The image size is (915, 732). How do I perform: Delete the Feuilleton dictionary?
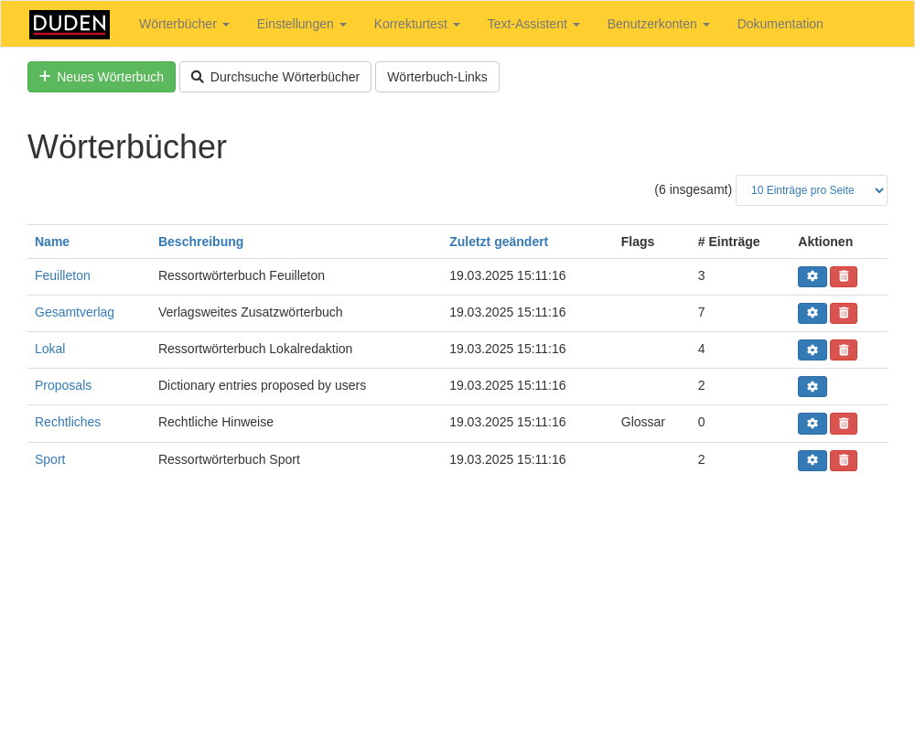(x=843, y=276)
